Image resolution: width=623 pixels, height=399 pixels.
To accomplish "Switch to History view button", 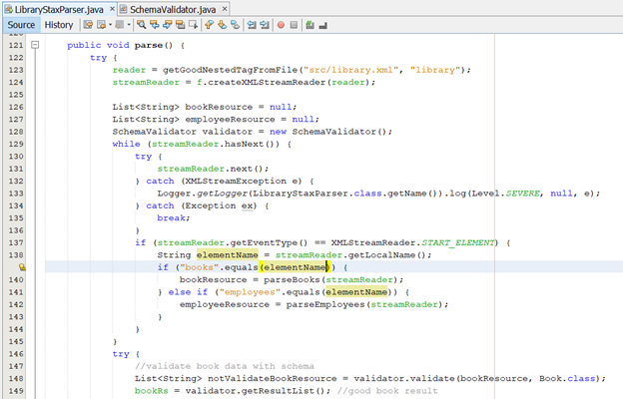I will click(59, 25).
